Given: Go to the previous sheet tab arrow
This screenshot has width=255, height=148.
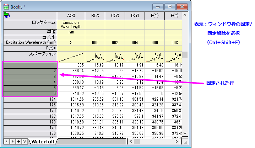Looking at the screenshot, I should (6, 141).
